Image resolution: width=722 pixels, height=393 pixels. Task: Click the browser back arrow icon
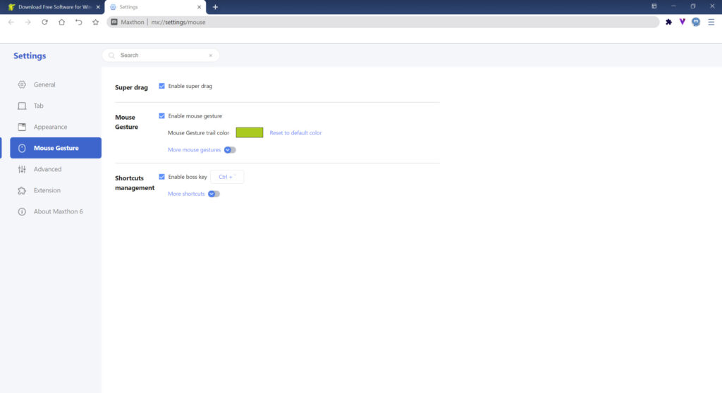(x=11, y=22)
